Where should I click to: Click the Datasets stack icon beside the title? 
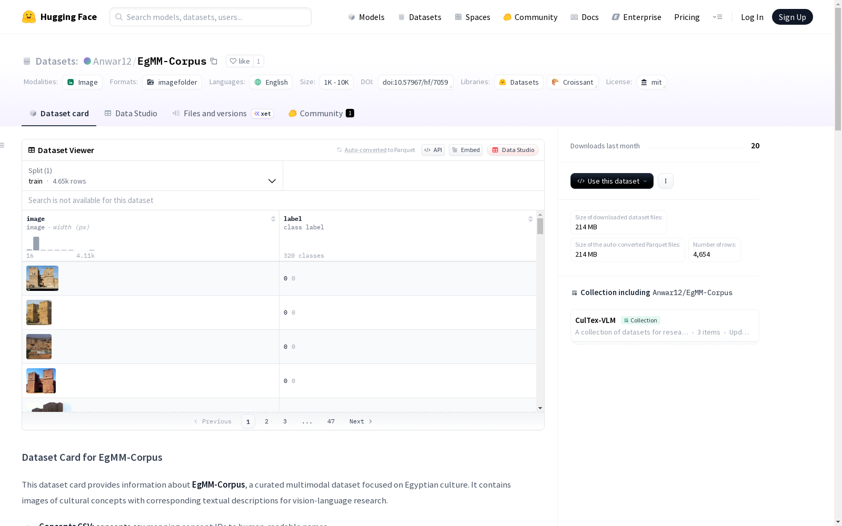(27, 61)
